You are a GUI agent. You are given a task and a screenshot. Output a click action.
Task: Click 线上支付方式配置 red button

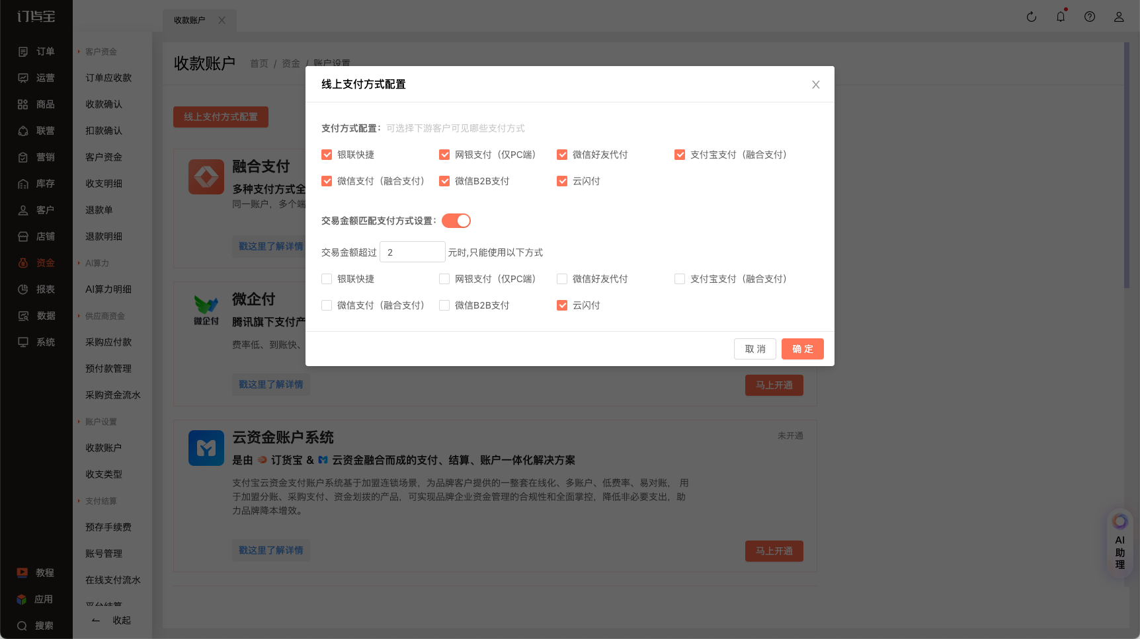click(x=221, y=117)
